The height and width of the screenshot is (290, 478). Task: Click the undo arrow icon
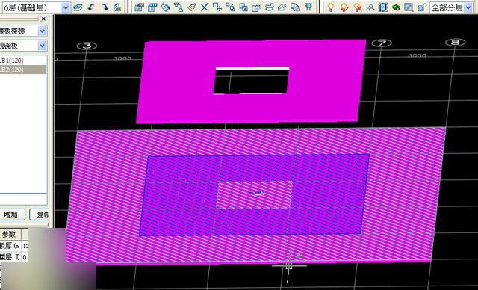coord(91,7)
